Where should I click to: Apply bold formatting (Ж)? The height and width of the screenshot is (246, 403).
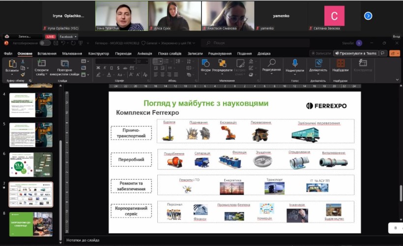pyautogui.click(x=98, y=68)
